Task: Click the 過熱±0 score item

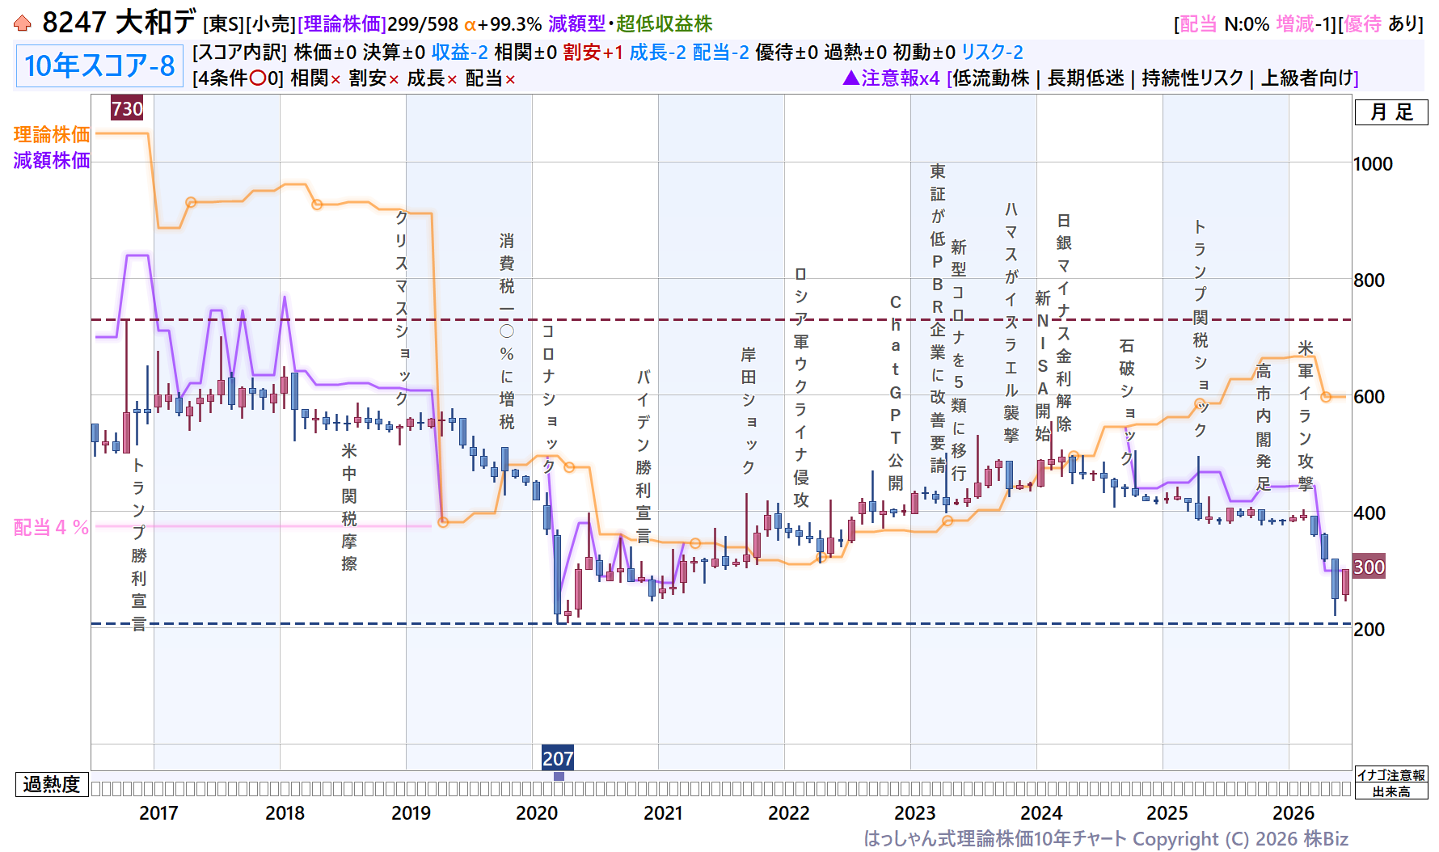Action: pos(855,53)
